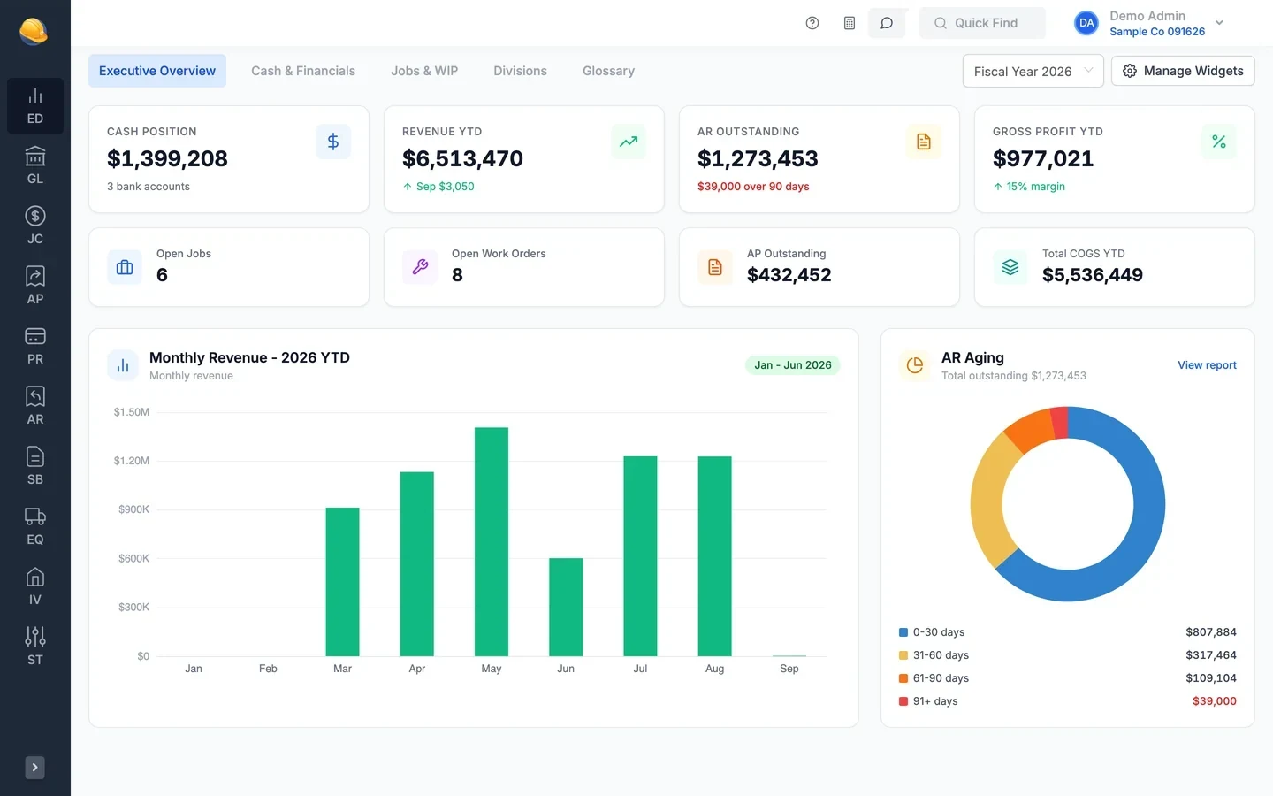The height and width of the screenshot is (796, 1273).
Task: Click the document icon on AR Outstanding card
Action: [x=924, y=142]
